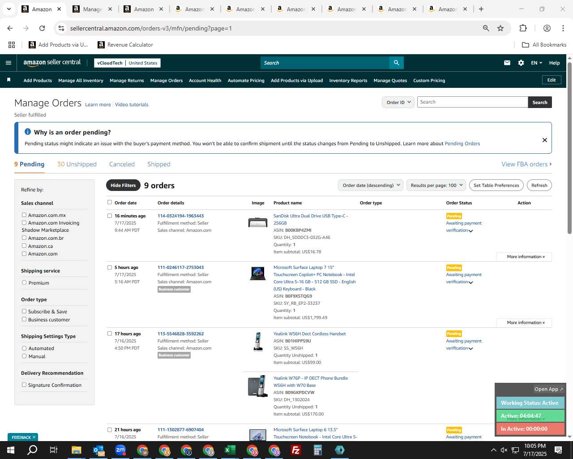Select the Premium shipping service radio

coord(24,282)
